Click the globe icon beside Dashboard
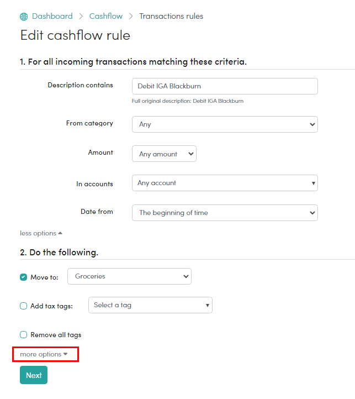The image size is (355, 399). click(24, 17)
